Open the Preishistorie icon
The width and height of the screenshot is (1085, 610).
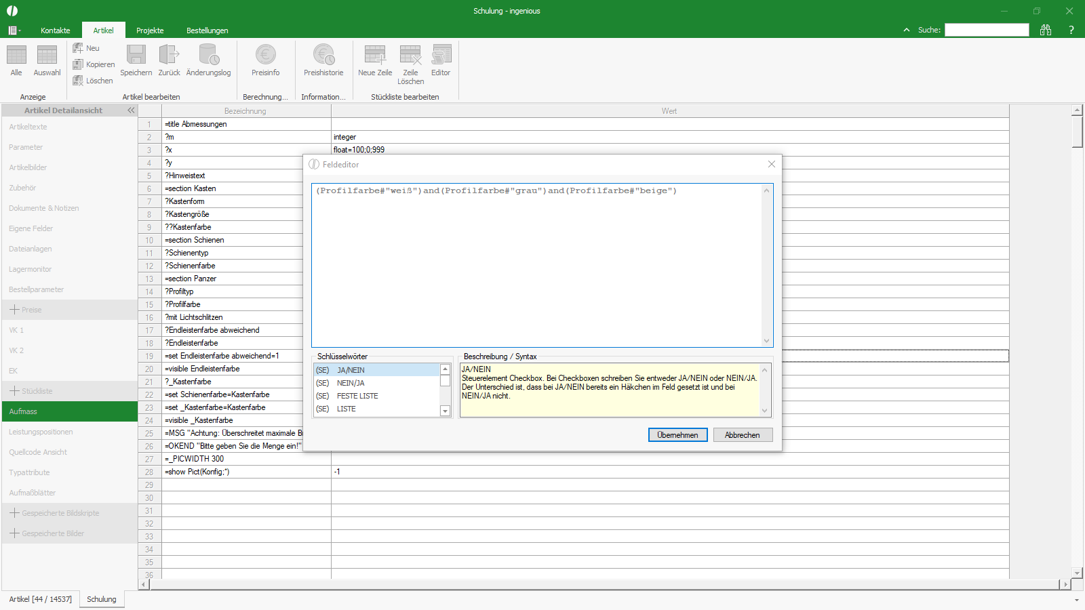pyautogui.click(x=323, y=56)
